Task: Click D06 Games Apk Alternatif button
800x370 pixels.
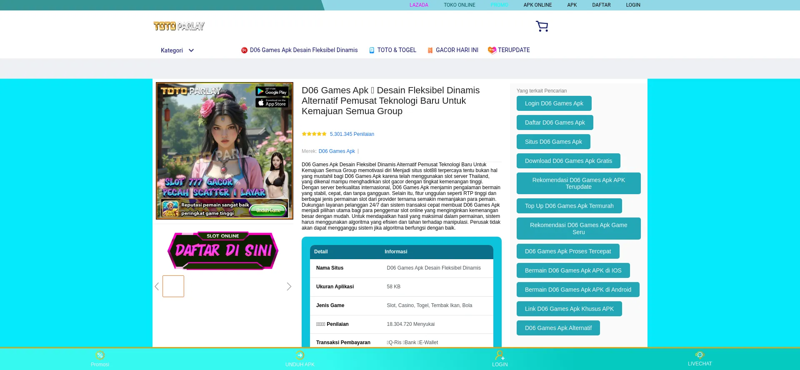Action: [558, 328]
